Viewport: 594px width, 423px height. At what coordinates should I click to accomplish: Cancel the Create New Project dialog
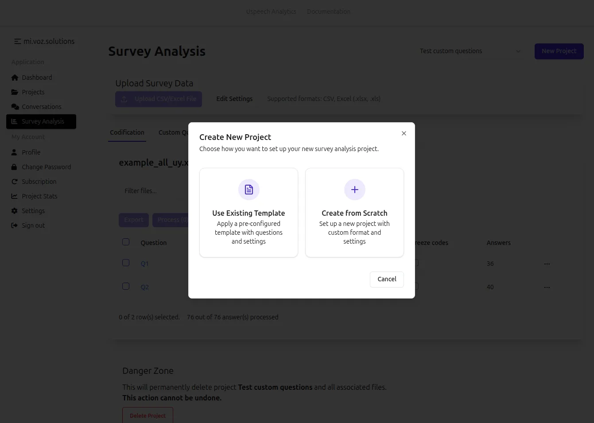click(x=387, y=279)
